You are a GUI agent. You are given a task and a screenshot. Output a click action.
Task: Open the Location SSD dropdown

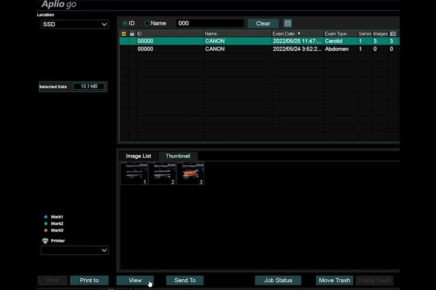point(75,25)
